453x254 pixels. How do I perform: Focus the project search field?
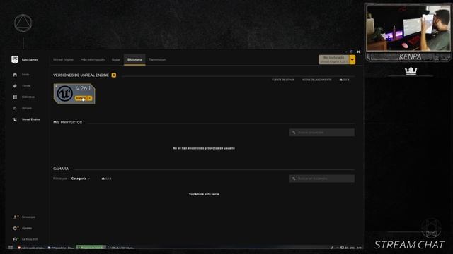click(x=322, y=133)
